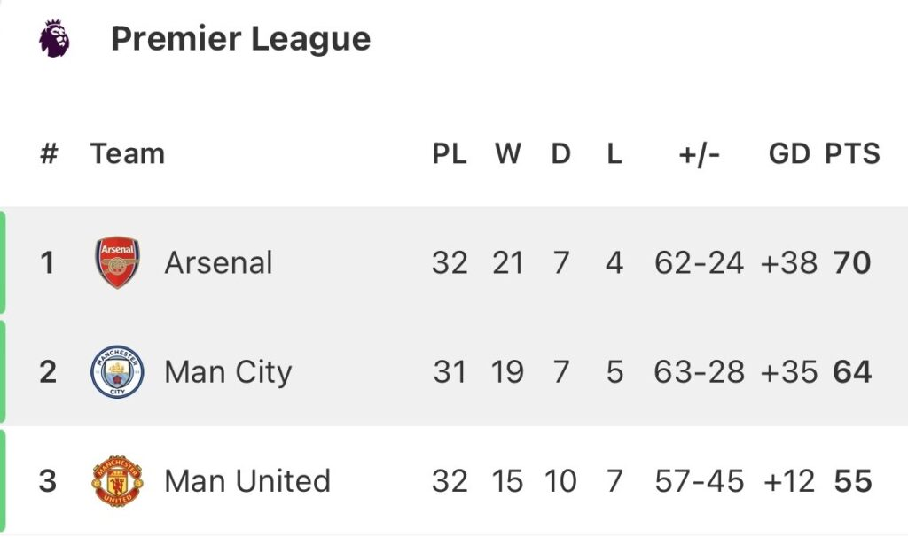Select the Arsenal team name
The image size is (908, 537).
[218, 263]
